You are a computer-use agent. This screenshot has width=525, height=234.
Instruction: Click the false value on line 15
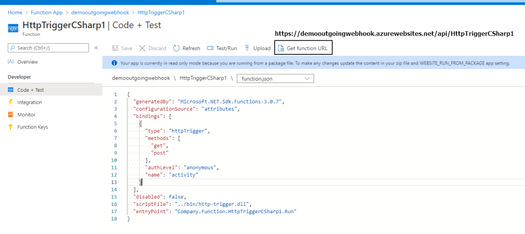click(x=176, y=197)
